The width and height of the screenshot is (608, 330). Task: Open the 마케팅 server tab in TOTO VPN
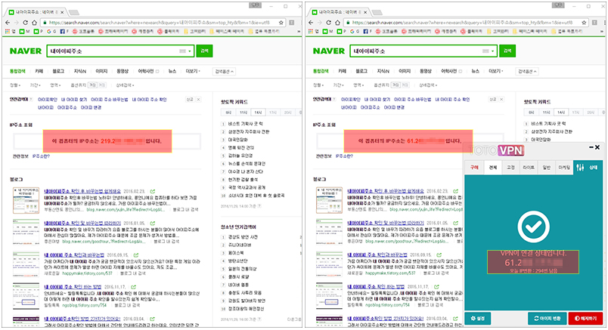coord(564,168)
